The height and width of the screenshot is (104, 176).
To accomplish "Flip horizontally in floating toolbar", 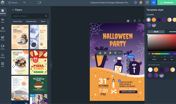I will 100,53.
